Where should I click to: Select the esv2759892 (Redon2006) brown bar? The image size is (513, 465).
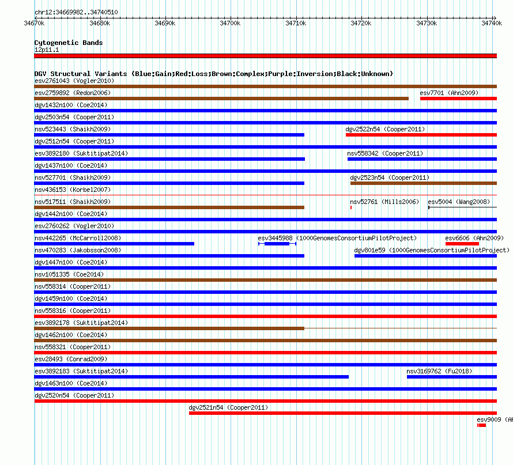pyautogui.click(x=221, y=99)
